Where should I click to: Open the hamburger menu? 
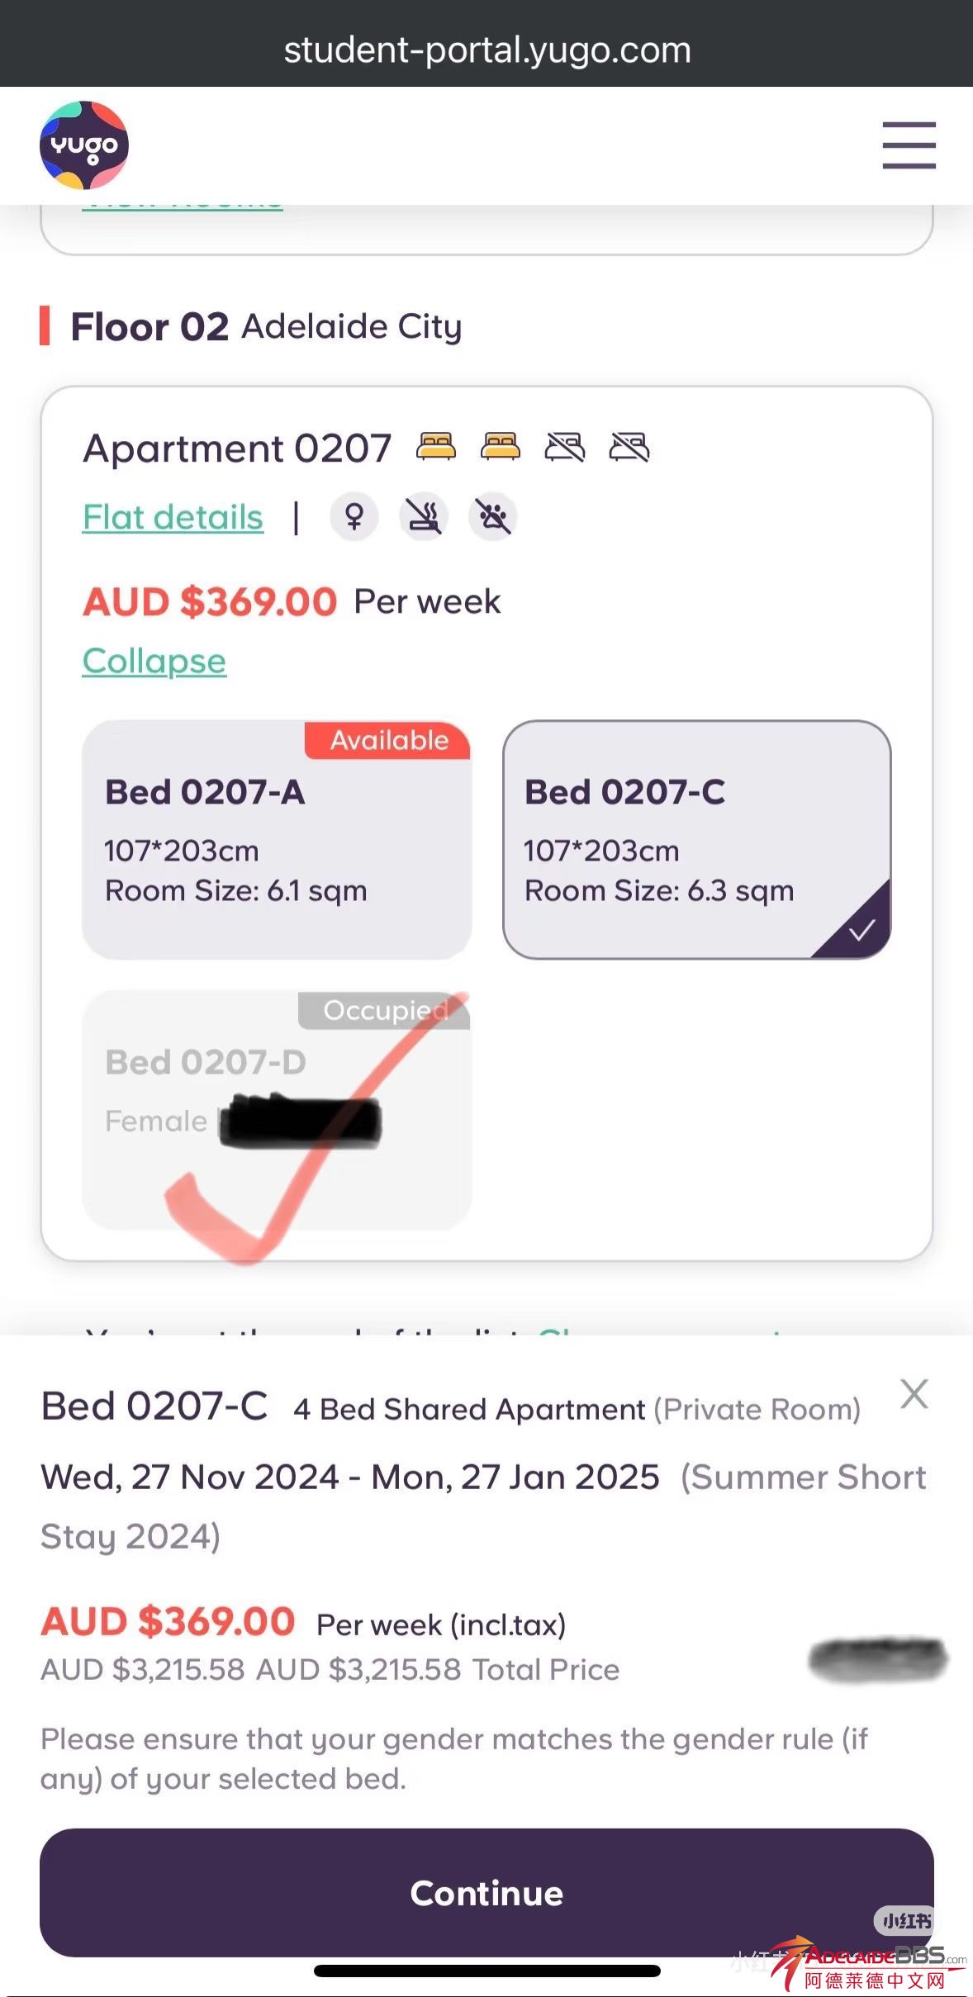(x=909, y=145)
